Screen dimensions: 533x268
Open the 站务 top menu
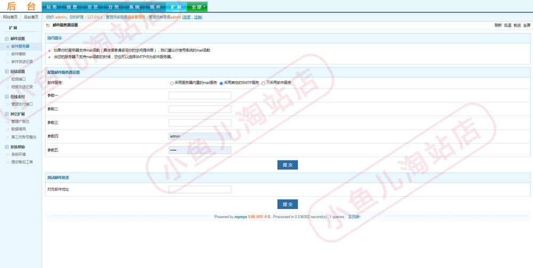tap(52, 7)
